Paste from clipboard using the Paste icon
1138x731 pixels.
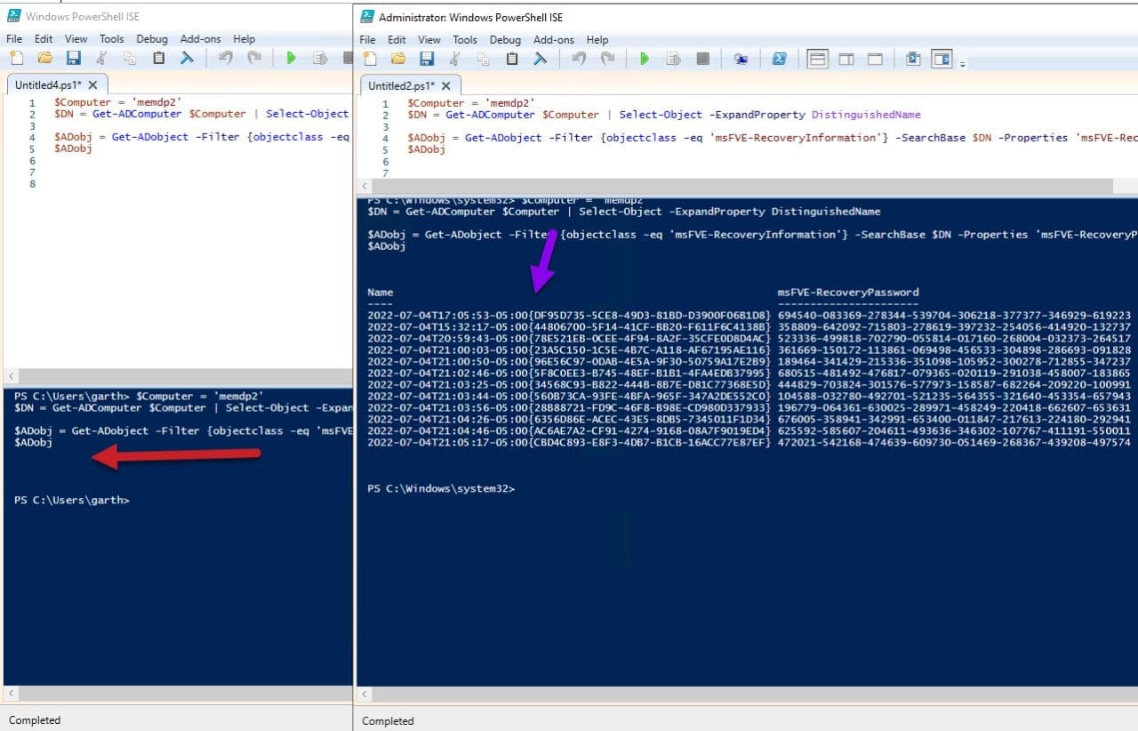[511, 59]
